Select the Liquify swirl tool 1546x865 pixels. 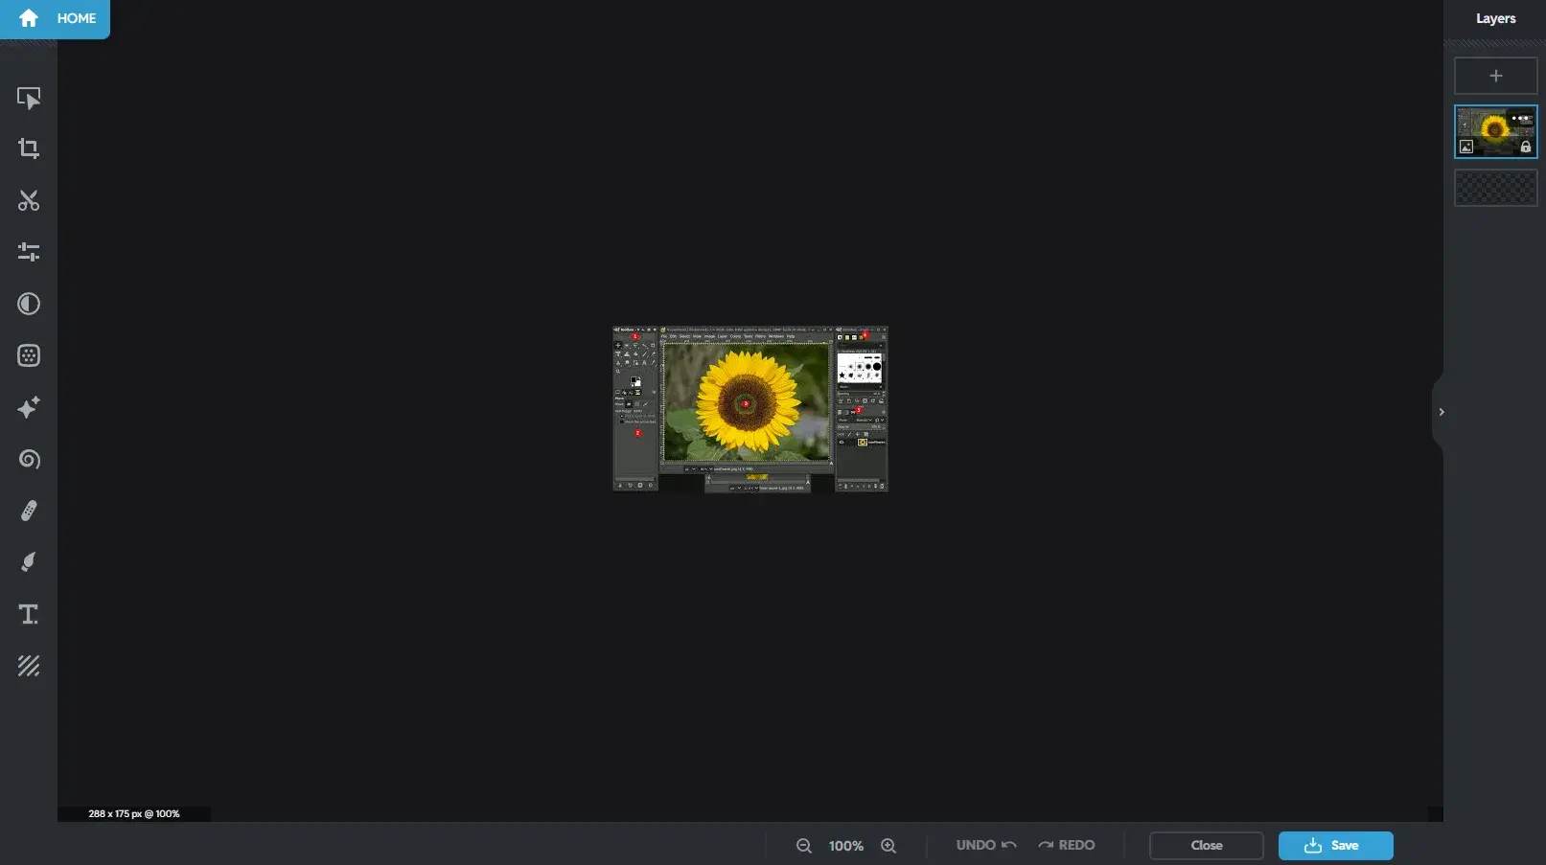[x=29, y=459]
